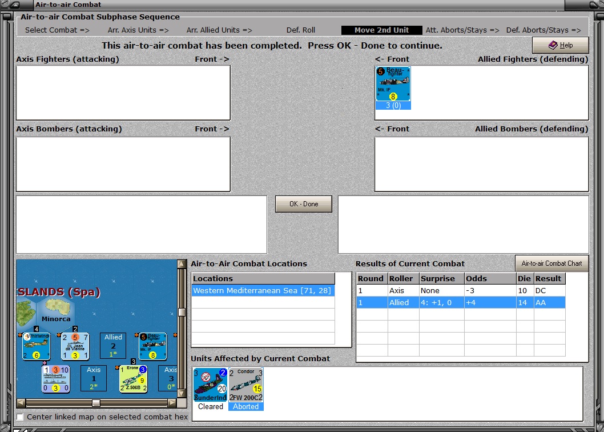
Task: Click the Result column header
Action: 550,278
